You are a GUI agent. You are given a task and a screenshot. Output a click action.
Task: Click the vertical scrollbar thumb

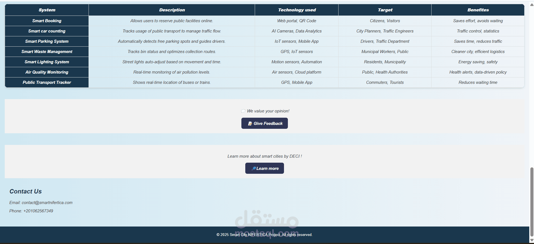click(x=532, y=202)
